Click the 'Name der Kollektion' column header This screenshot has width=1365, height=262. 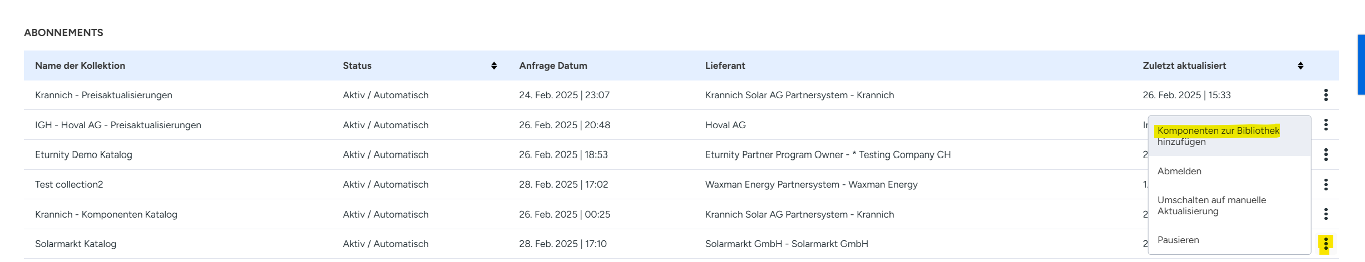pyautogui.click(x=80, y=66)
